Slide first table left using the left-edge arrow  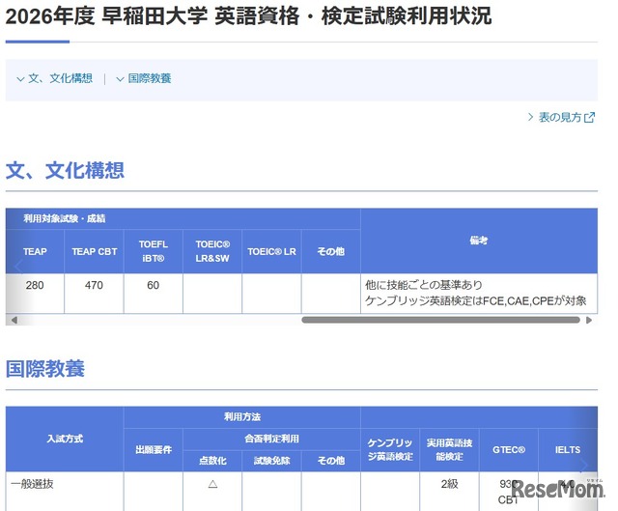click(18, 267)
